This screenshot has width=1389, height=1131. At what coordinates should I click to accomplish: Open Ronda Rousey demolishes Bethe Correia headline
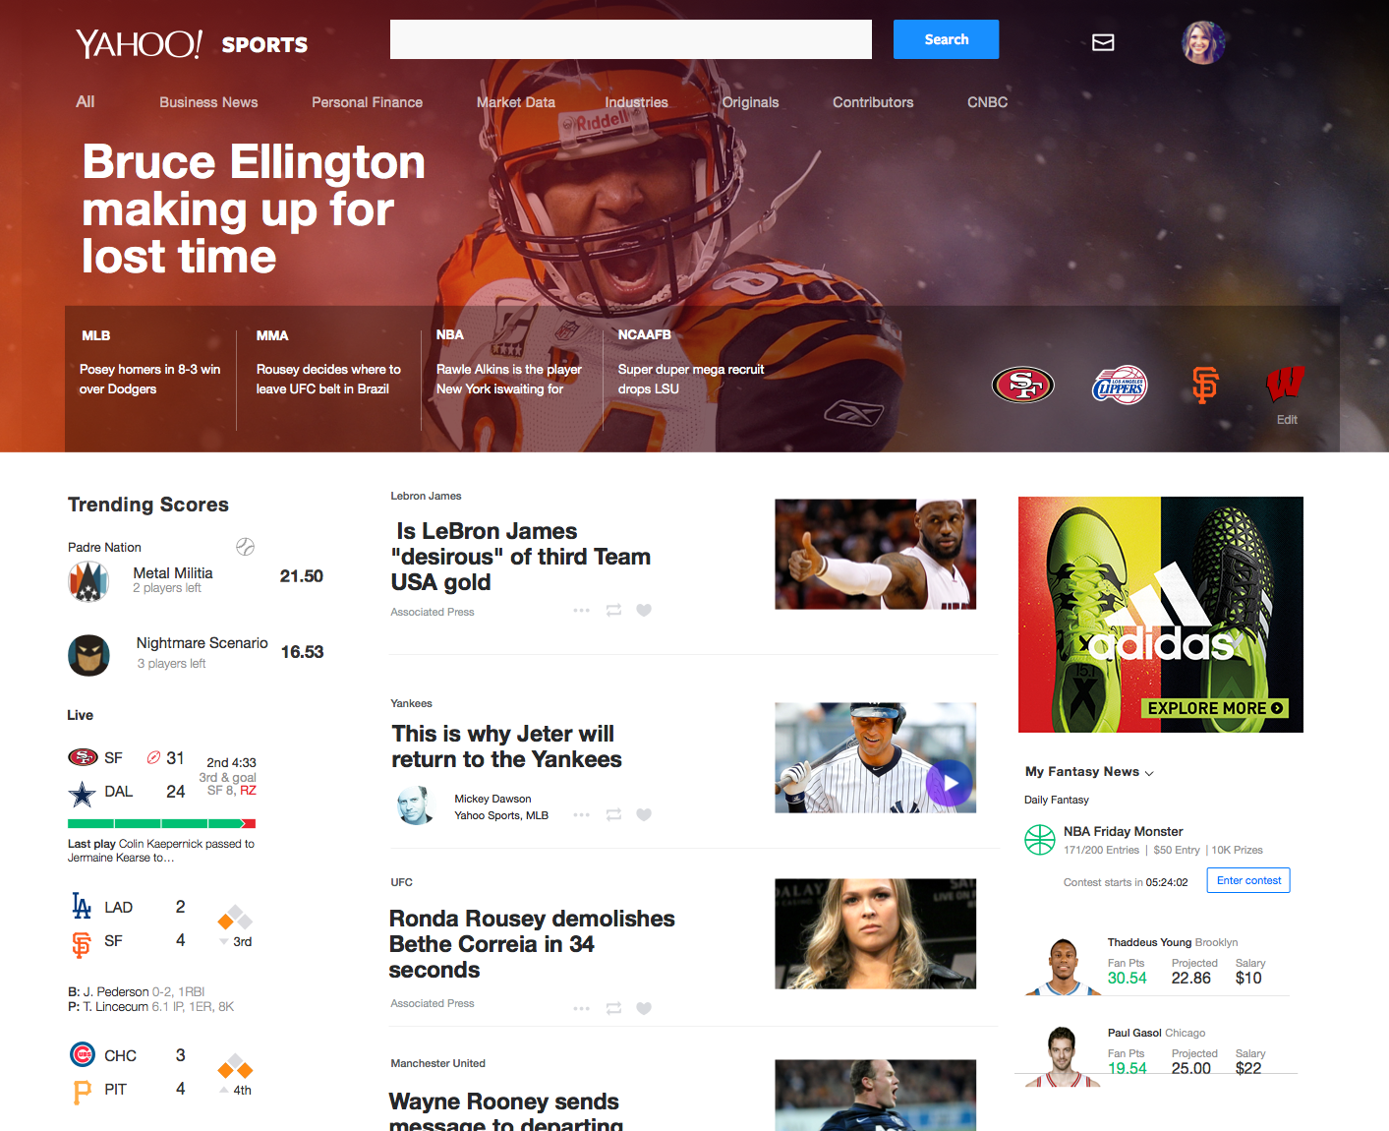point(532,944)
